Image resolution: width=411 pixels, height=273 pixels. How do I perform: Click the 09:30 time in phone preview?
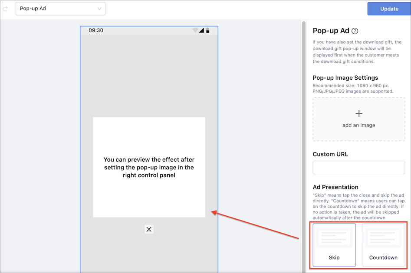point(96,30)
